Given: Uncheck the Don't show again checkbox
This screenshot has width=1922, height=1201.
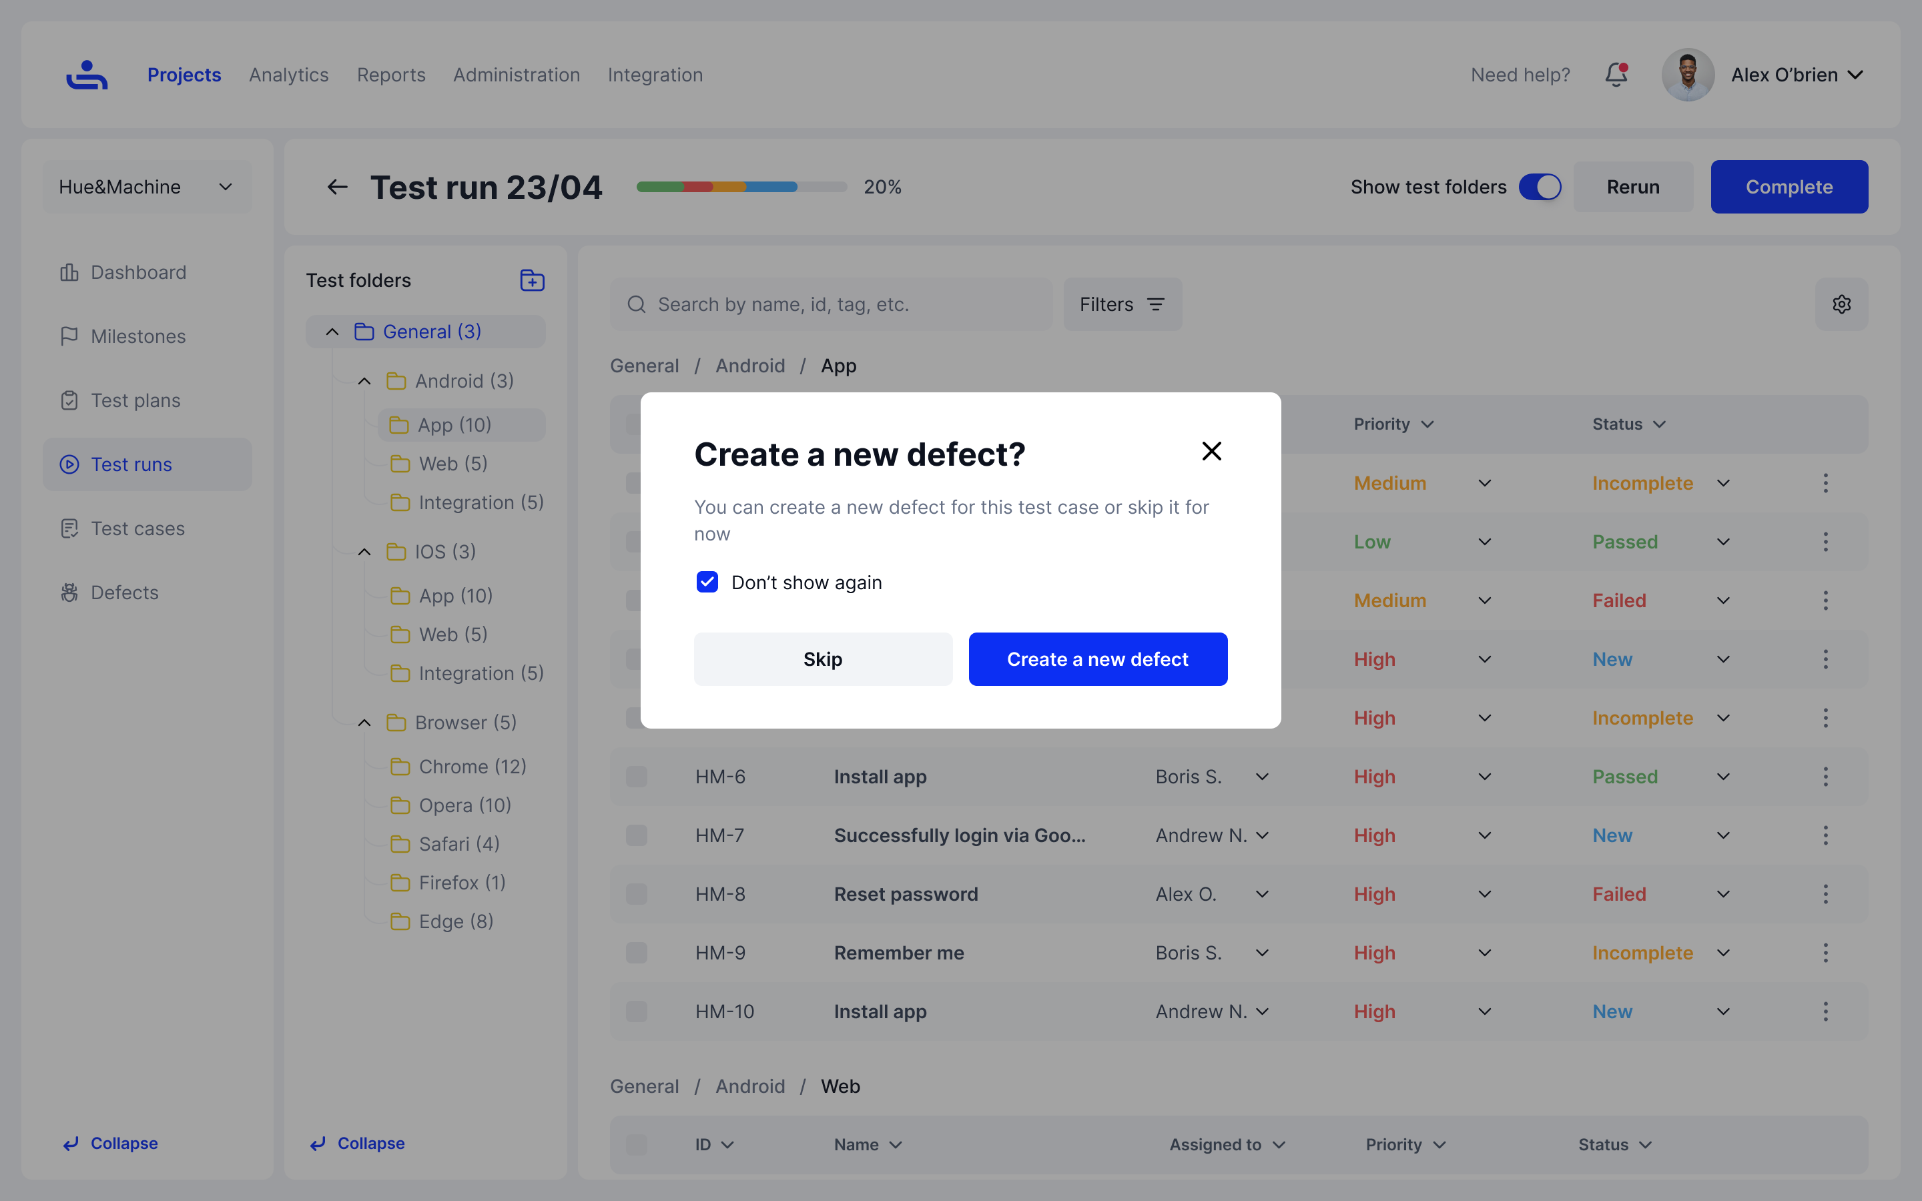Looking at the screenshot, I should [707, 582].
